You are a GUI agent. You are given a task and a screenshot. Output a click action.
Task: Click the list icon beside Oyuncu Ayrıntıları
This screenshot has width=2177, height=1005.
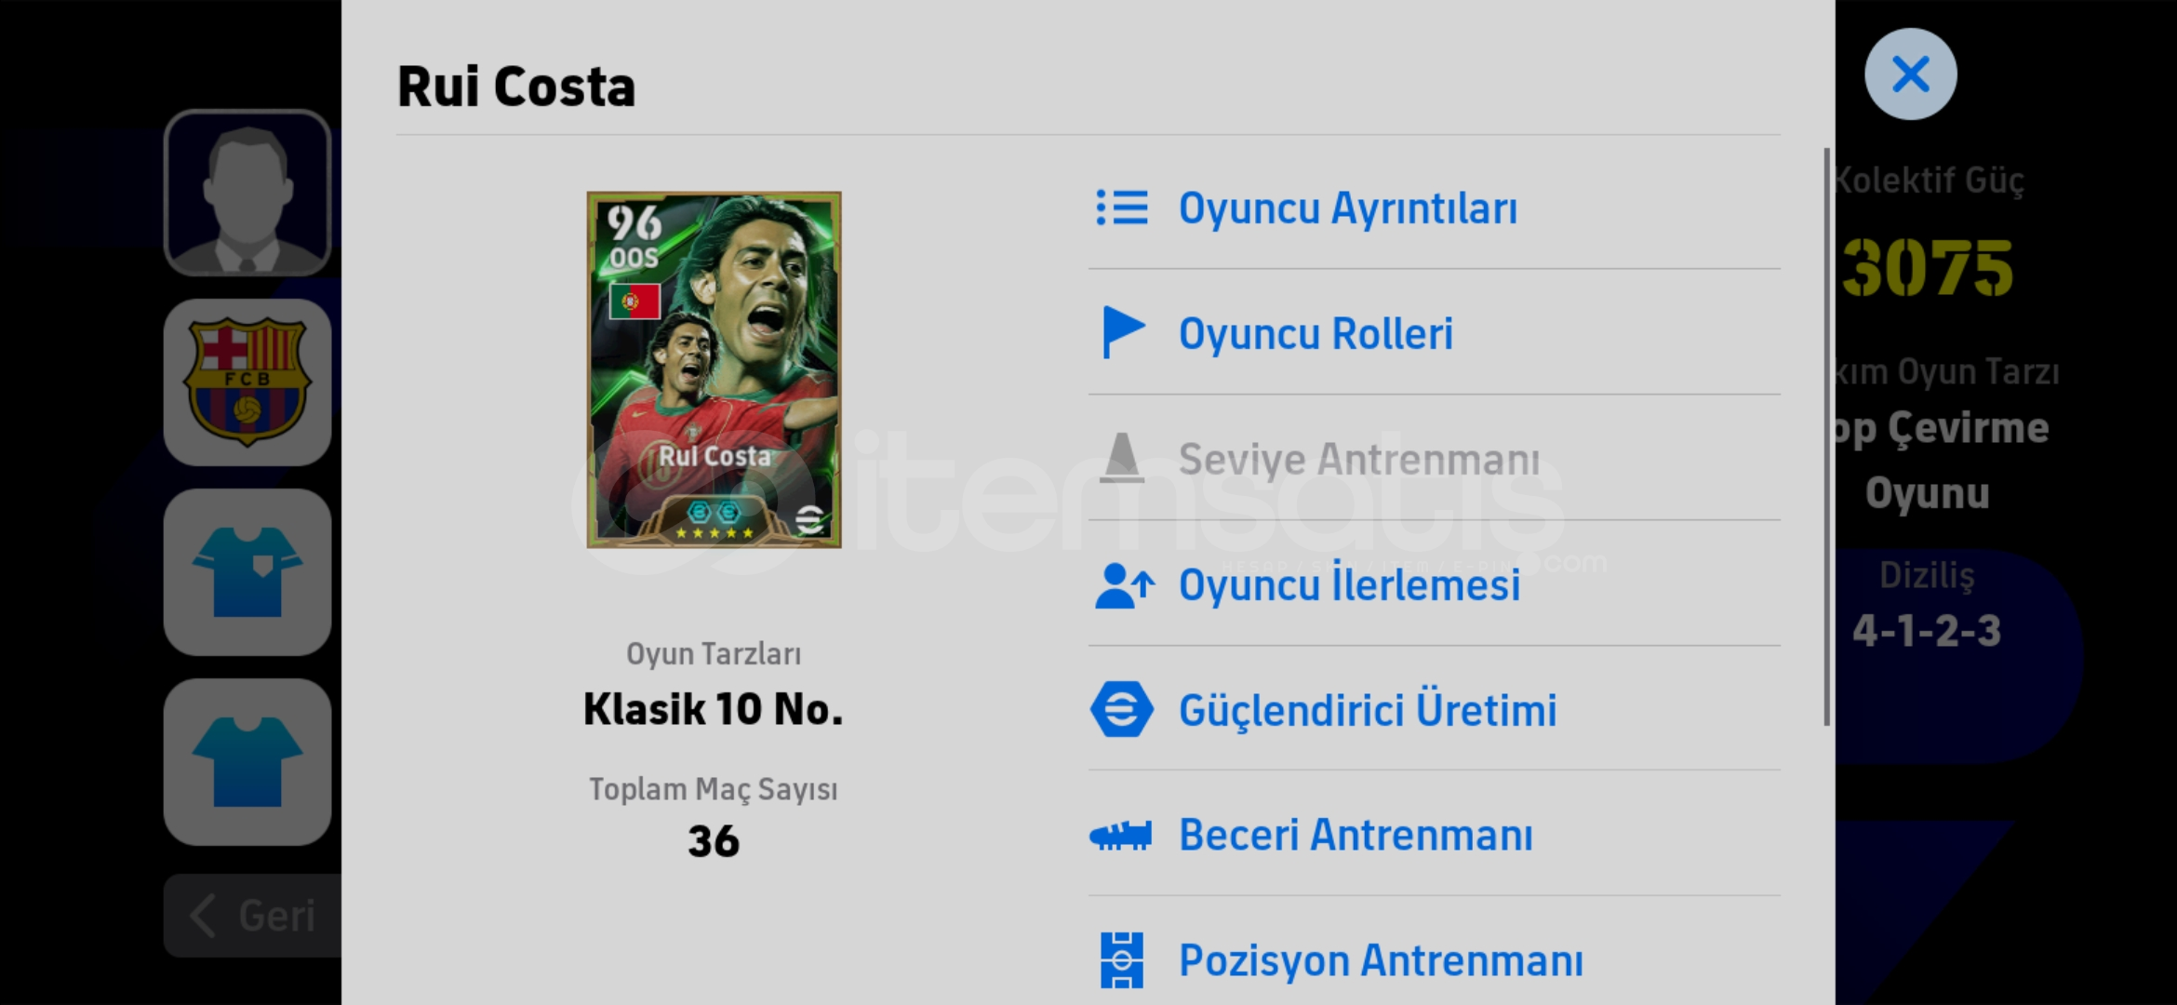(1122, 208)
